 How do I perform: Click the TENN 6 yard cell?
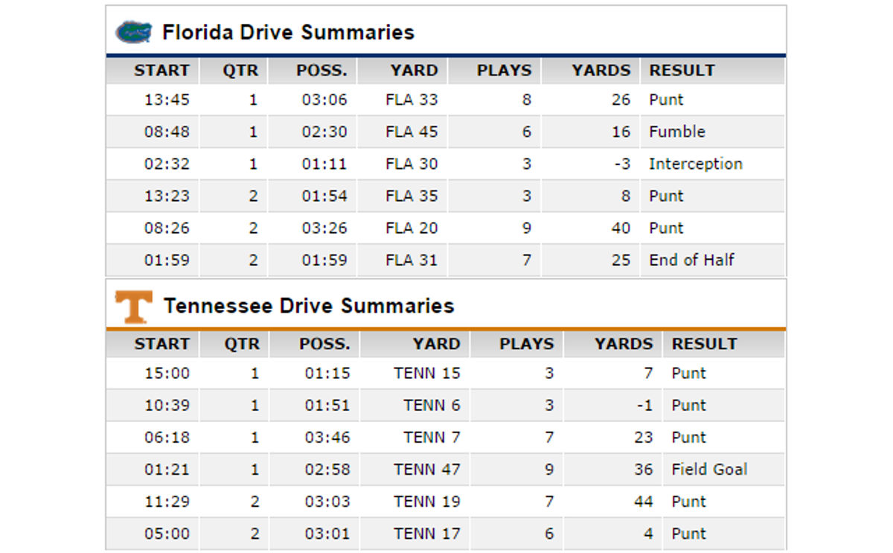click(x=432, y=406)
